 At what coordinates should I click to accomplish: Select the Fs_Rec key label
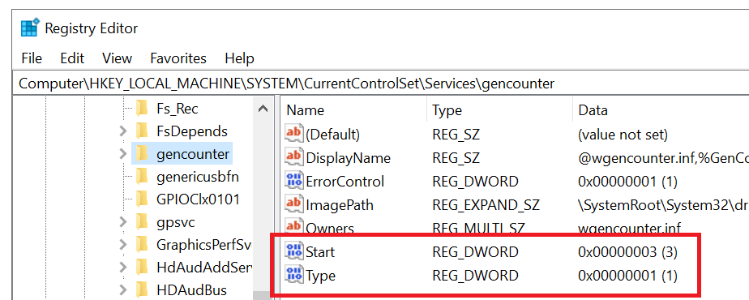(x=178, y=109)
